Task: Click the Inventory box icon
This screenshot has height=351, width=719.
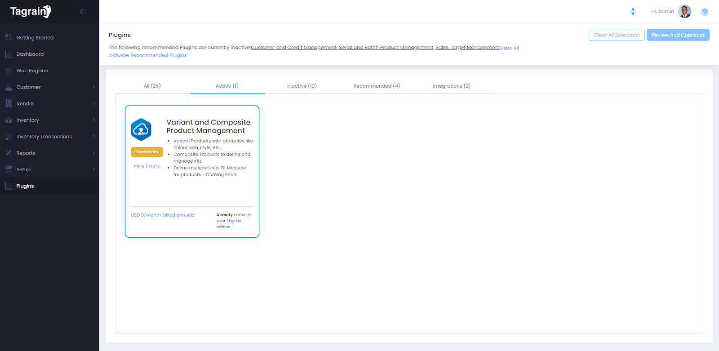Action: 9,120
